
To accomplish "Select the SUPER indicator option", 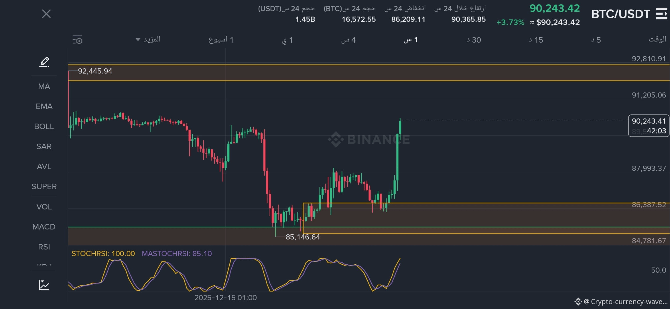I will [44, 187].
